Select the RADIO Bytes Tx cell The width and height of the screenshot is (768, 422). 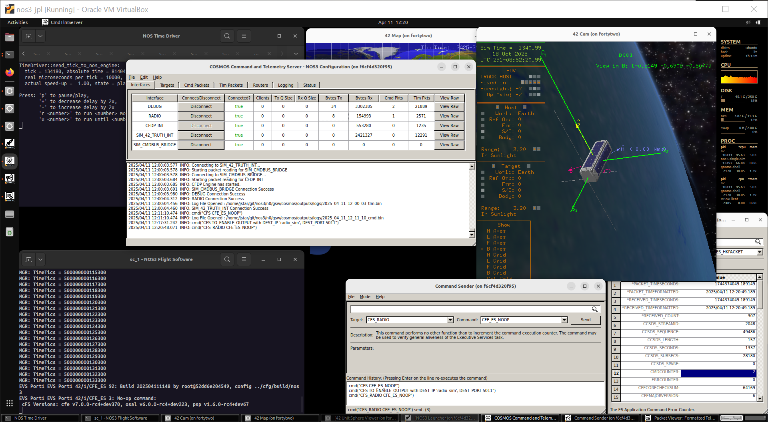pyautogui.click(x=334, y=116)
